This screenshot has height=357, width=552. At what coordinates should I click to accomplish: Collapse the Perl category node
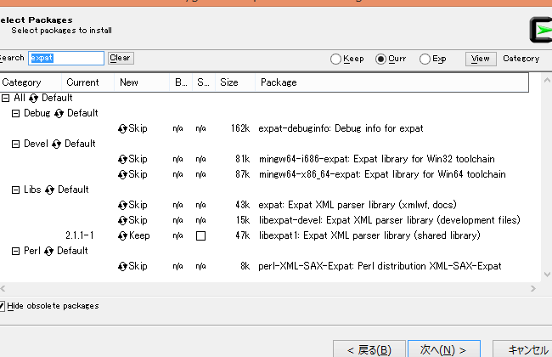15,251
